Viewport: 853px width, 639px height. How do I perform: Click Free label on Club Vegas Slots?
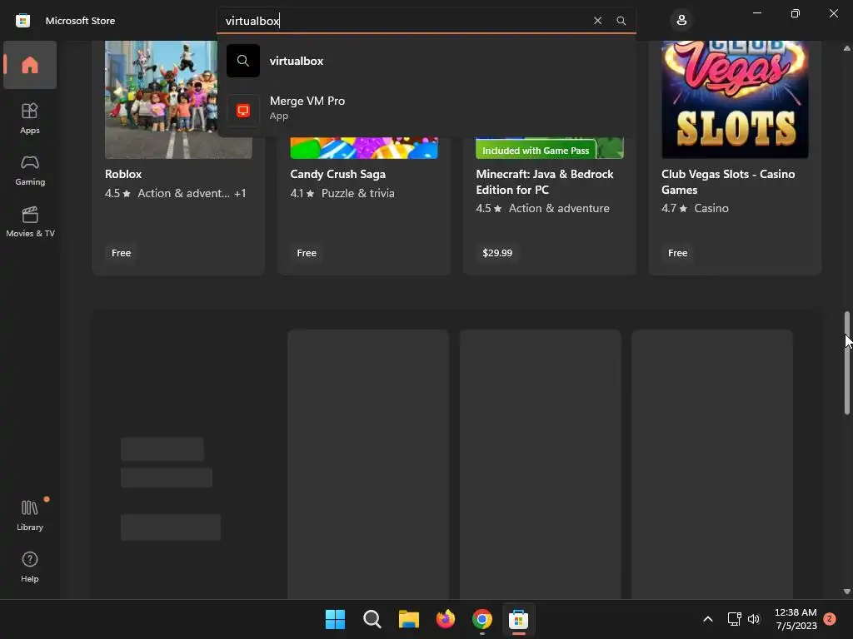[678, 253]
